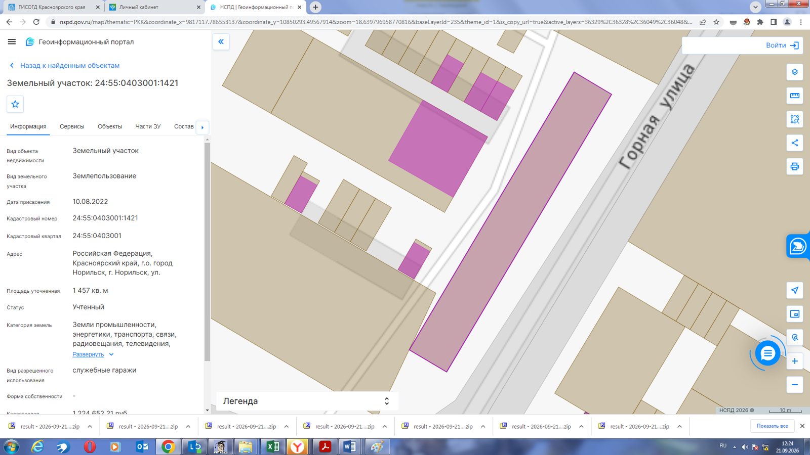Activate the area selection search tool

794,119
